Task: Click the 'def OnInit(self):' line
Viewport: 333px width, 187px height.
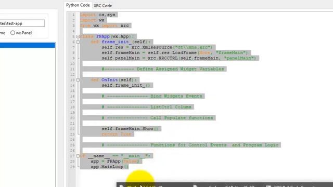Action: pos(114,80)
